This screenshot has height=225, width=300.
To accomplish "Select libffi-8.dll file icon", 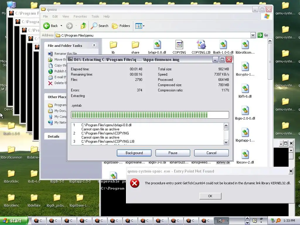I will (245, 89).
